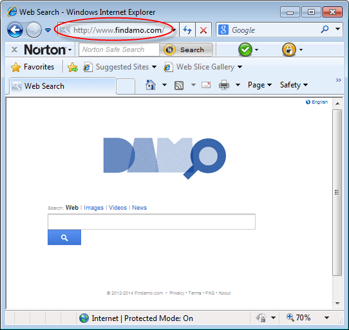
Task: Open the Favorites star button
Action: click(x=32, y=67)
